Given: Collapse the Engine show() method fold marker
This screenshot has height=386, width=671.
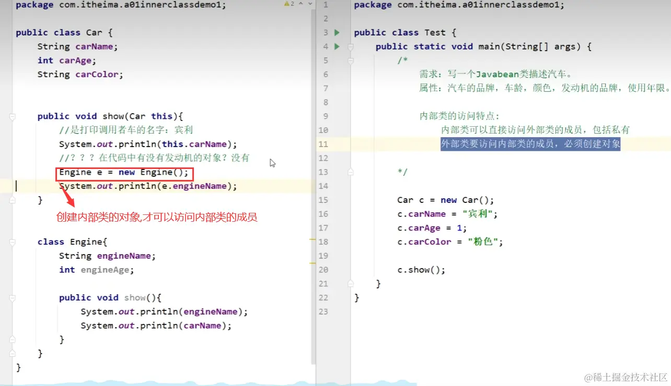Looking at the screenshot, I should [13, 298].
